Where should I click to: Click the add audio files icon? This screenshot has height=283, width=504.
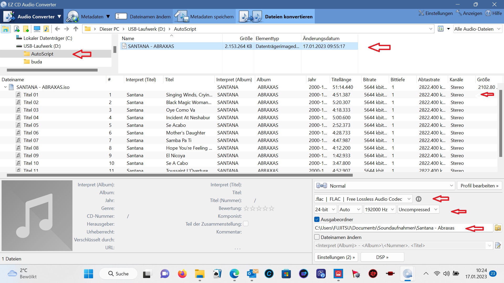pos(17,29)
